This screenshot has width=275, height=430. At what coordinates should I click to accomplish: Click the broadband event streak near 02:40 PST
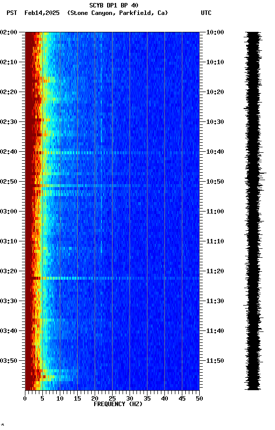pyautogui.click(x=112, y=152)
